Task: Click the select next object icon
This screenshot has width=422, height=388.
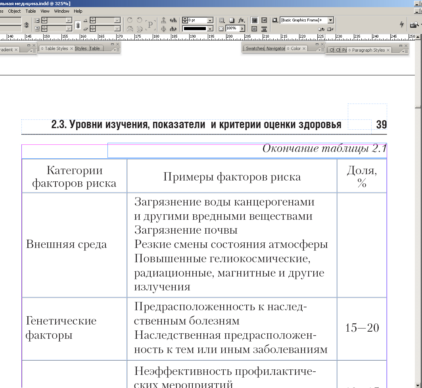Action: pyautogui.click(x=173, y=29)
